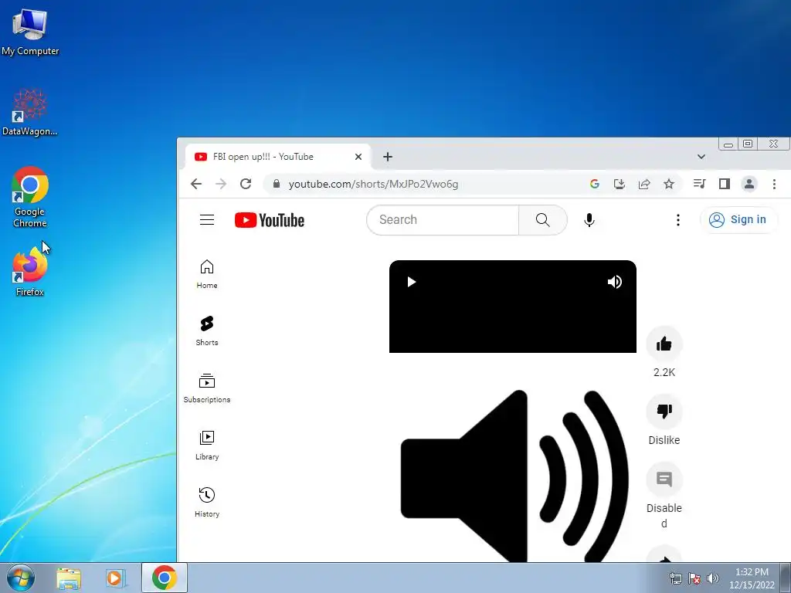Select Google Chrome desktop shortcut
This screenshot has width=791, height=593.
pyautogui.click(x=30, y=197)
